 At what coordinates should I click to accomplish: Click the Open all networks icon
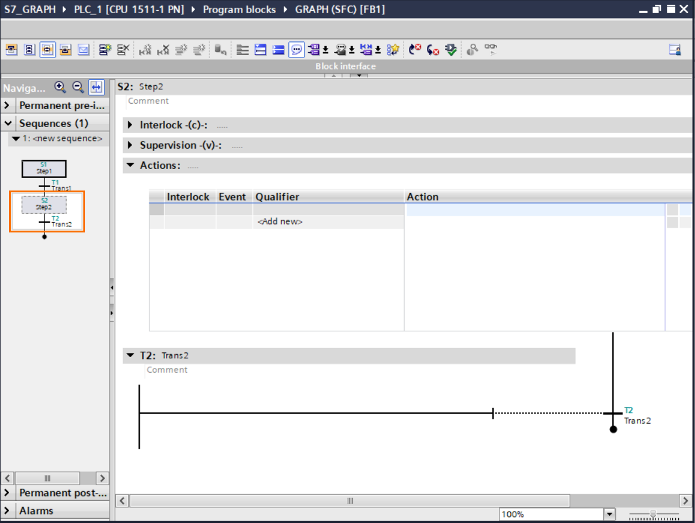[x=261, y=50]
